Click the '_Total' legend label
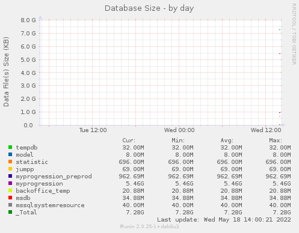 pos(26,213)
